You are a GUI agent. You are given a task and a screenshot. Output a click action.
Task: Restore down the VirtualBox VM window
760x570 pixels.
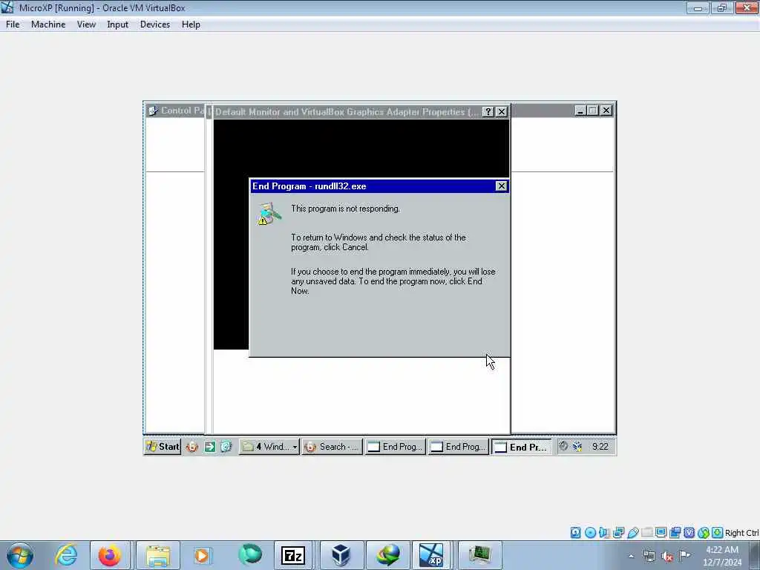[x=721, y=7]
